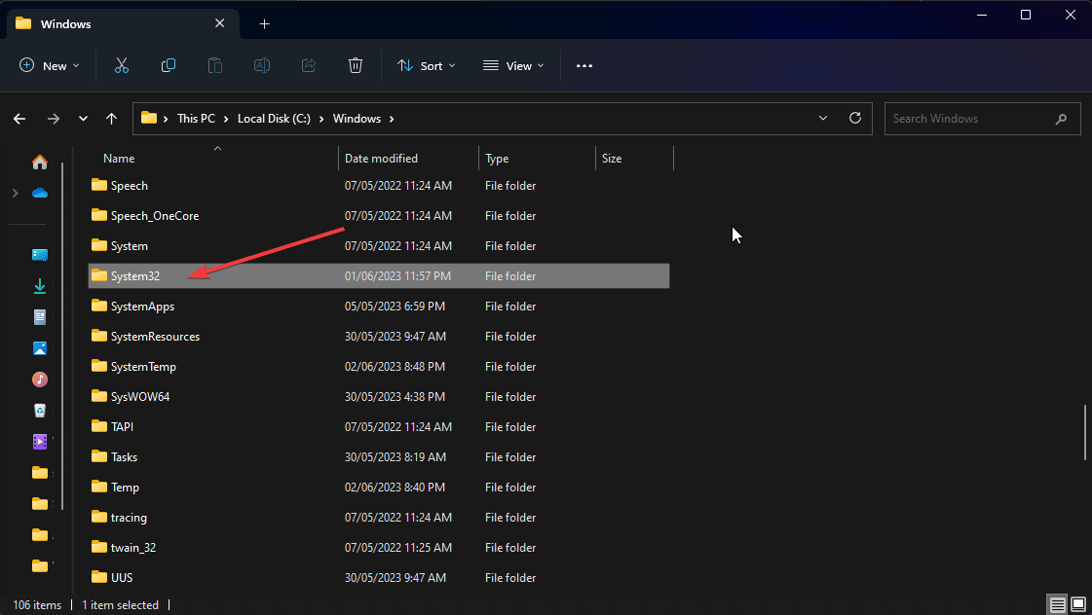The width and height of the screenshot is (1092, 615).
Task: Open the Sort options dropdown
Action: (426, 65)
